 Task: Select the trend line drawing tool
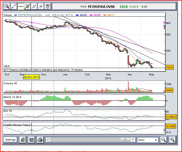[x=14, y=6]
